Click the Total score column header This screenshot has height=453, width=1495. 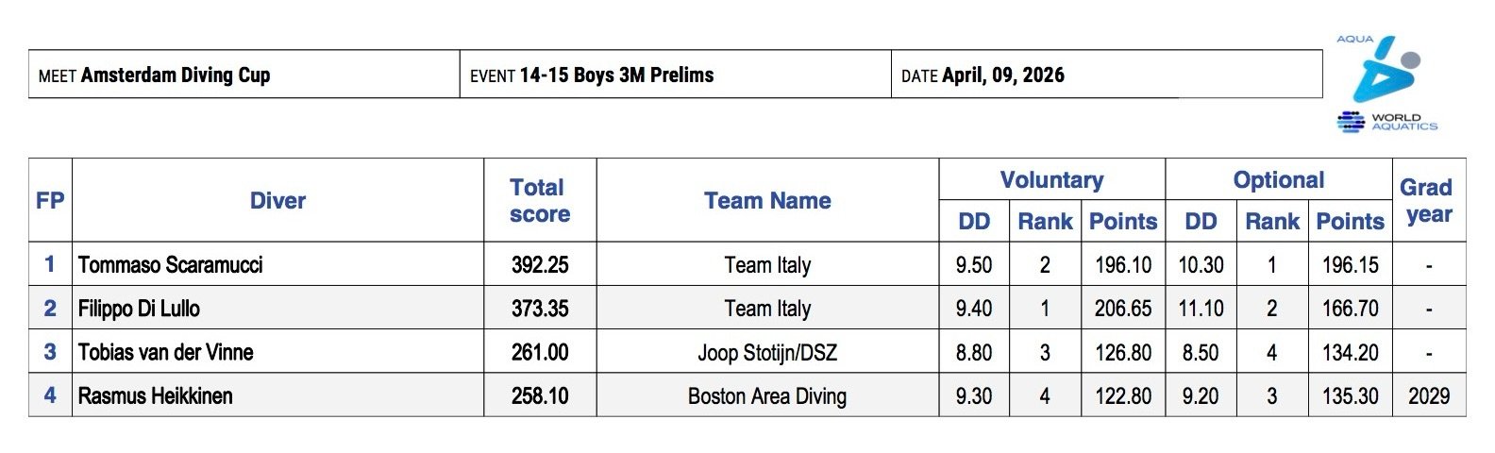(x=539, y=200)
